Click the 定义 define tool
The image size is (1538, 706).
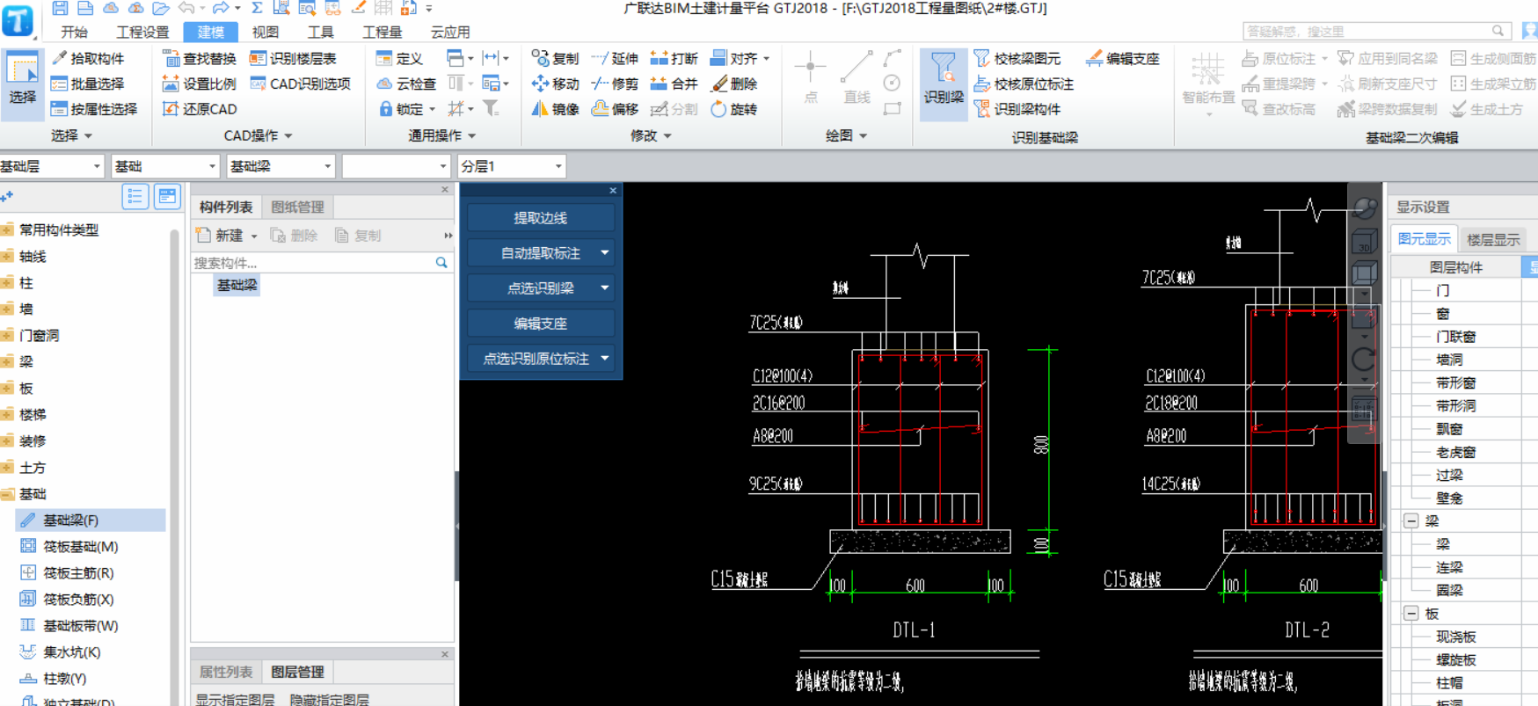tap(400, 58)
